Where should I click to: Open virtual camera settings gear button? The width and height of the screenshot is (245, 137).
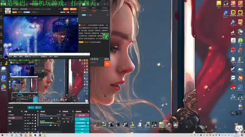88,123
